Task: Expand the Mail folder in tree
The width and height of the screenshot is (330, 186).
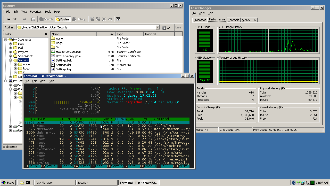Action: coord(11,48)
